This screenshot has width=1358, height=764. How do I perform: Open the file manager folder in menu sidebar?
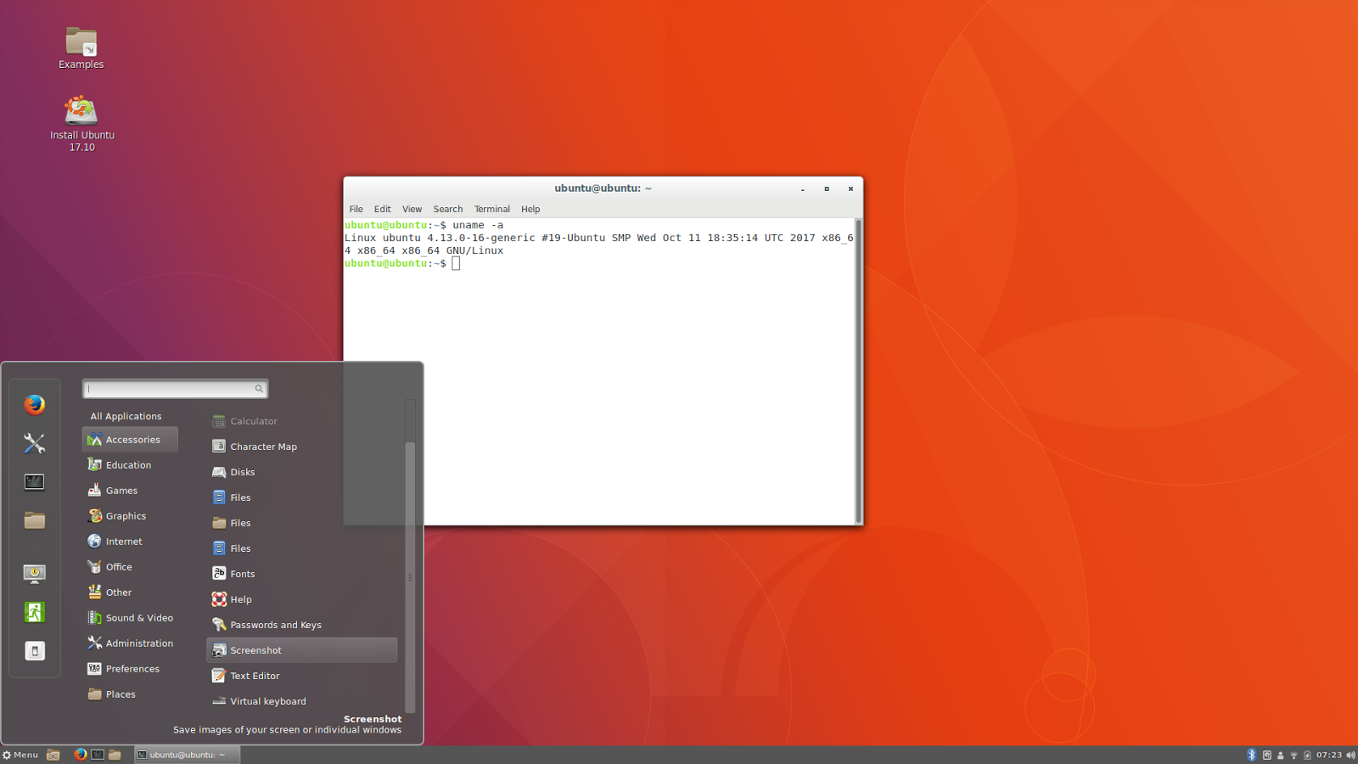(x=34, y=520)
